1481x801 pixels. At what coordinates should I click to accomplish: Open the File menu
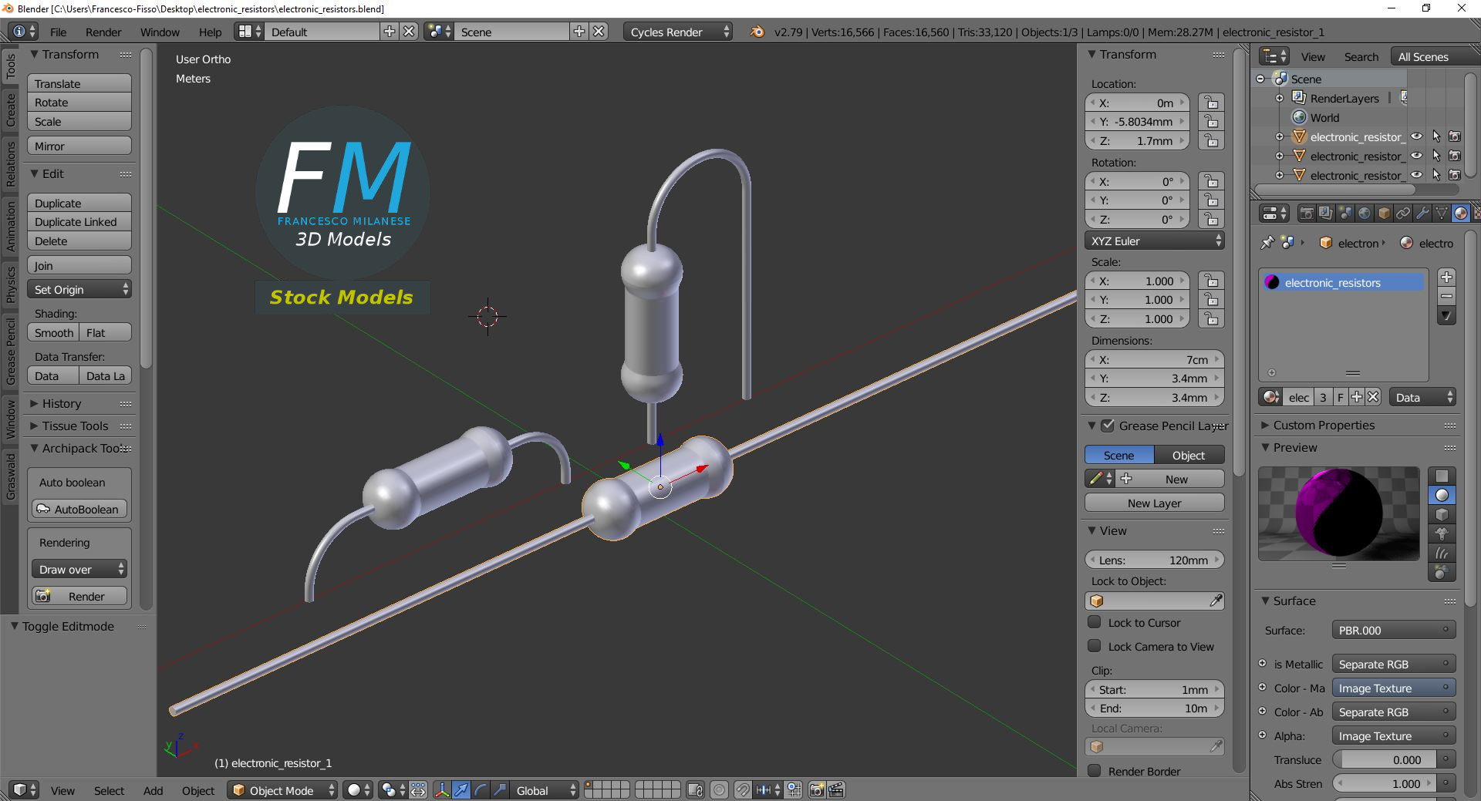(x=58, y=32)
